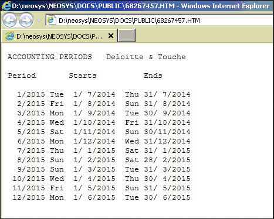
Task: Click end date '31/ 7/2014'
Action: 167,94
